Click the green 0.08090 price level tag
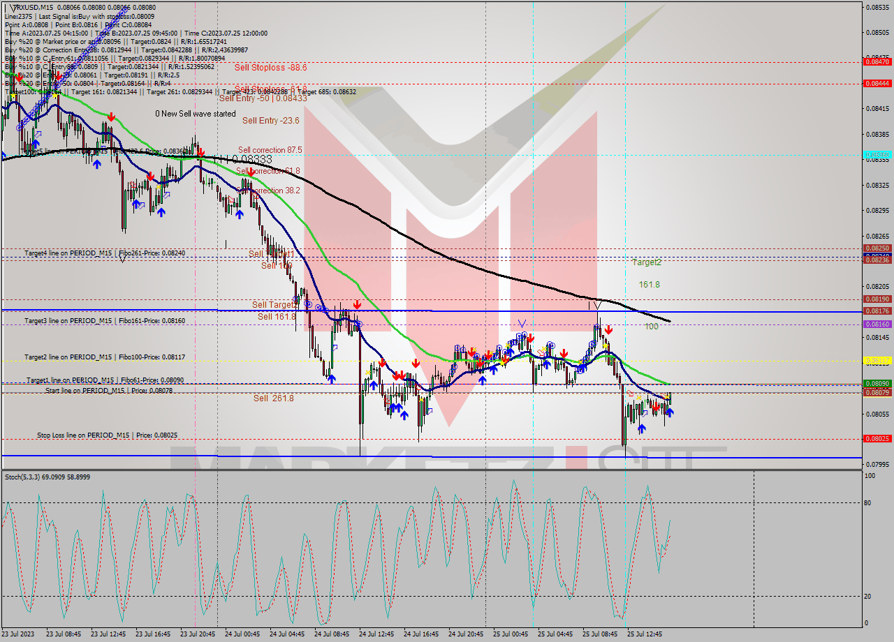This screenshot has width=894, height=642. [879, 383]
